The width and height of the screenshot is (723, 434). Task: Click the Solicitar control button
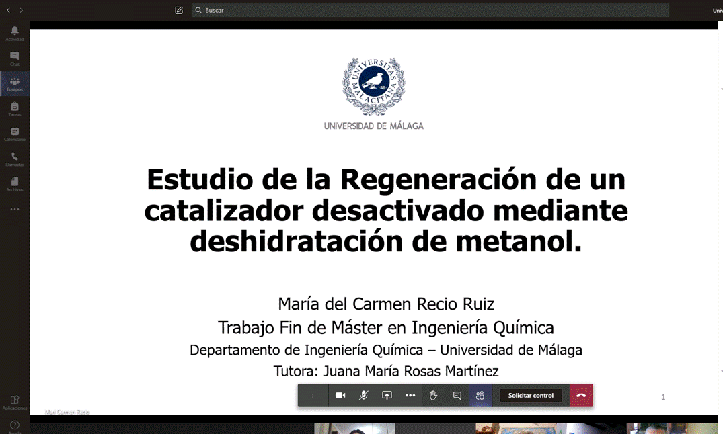click(x=531, y=395)
